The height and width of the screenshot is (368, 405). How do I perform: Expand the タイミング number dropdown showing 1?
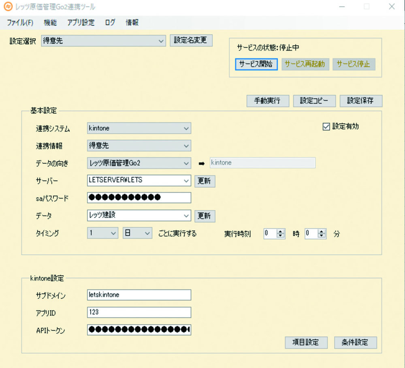(x=102, y=233)
